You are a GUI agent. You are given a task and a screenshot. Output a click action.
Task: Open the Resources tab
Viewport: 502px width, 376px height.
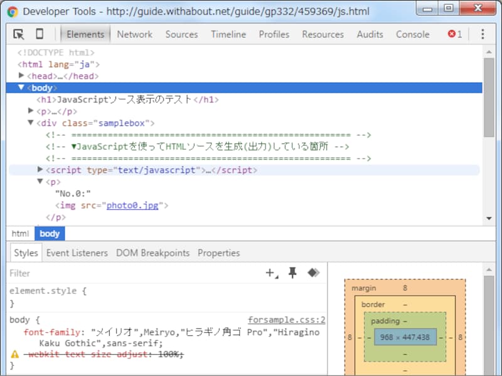pos(323,34)
